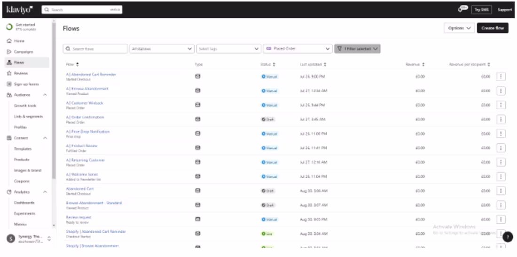Viewport: 517px width, 257px height.
Task: Open Lists & segments page
Action: pos(28,116)
